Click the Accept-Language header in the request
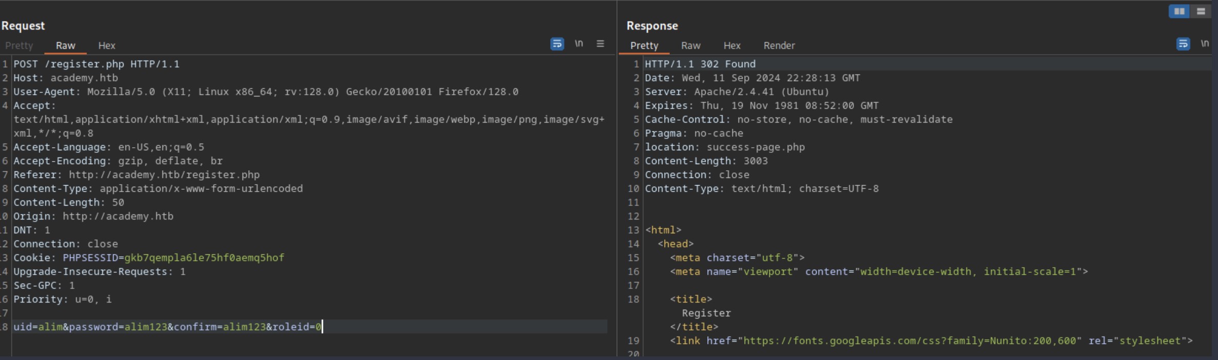Image resolution: width=1218 pixels, height=360 pixels. 109,147
